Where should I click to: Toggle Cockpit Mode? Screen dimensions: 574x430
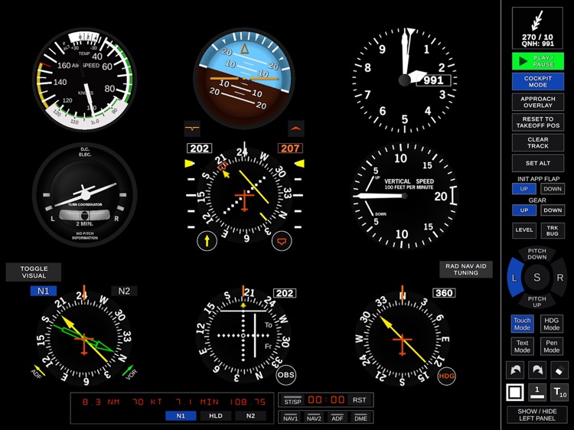point(538,81)
